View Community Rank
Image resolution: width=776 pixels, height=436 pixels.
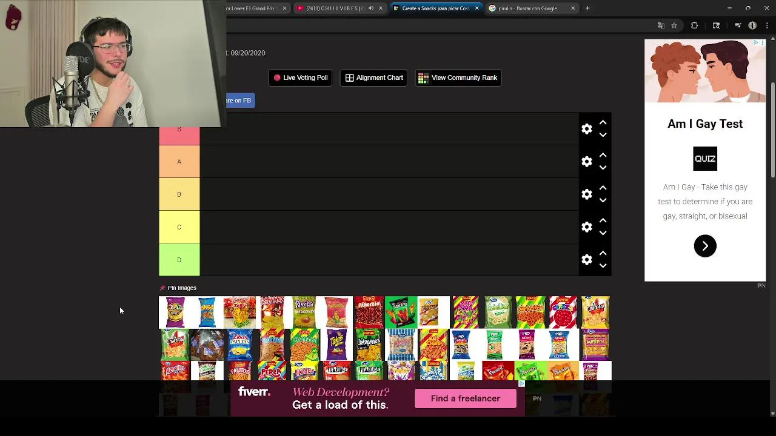click(x=458, y=78)
